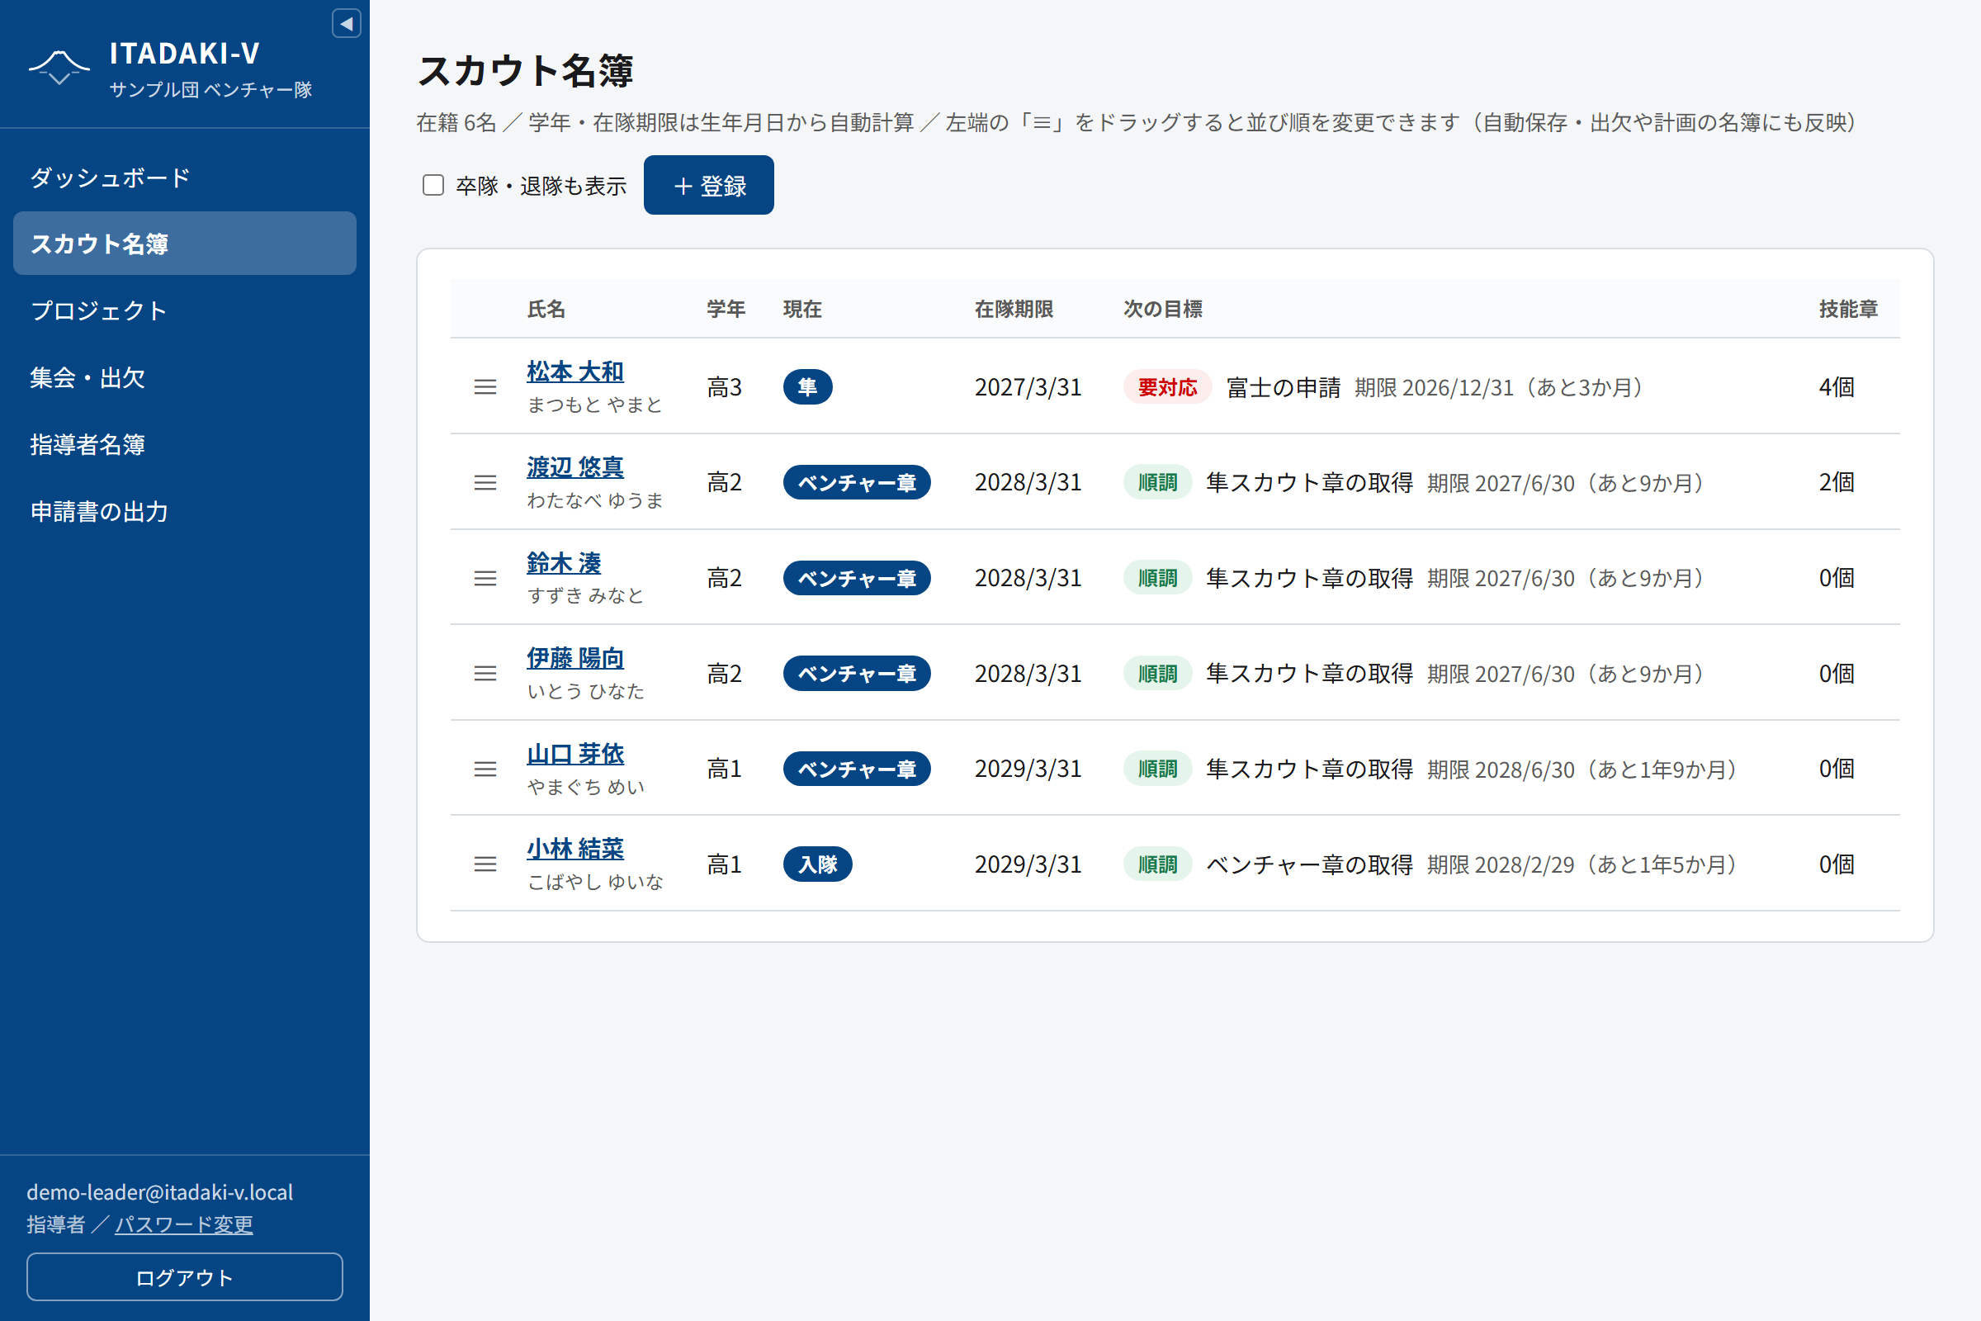
Task: Grab the drag handle for 鈴木 湊
Action: pos(485,578)
